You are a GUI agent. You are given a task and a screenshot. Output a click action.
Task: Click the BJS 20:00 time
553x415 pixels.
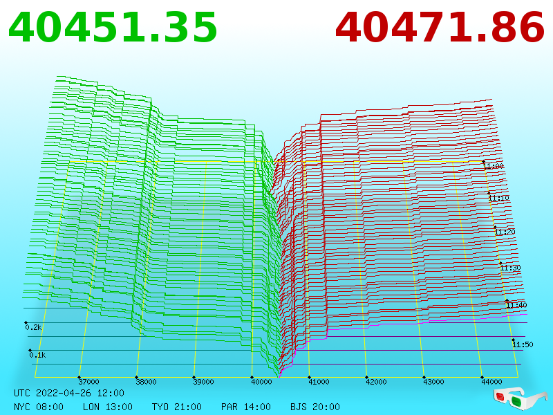pos(315,407)
